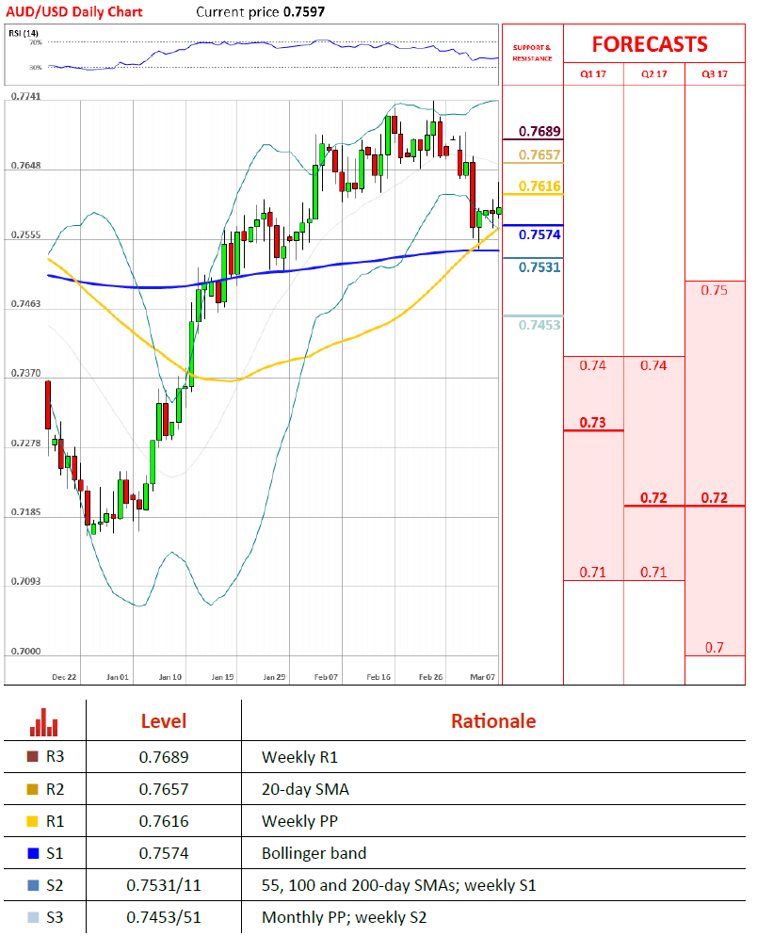Click the Dec 22 date axis label
Viewport: 757px width, 936px height.
click(x=64, y=677)
